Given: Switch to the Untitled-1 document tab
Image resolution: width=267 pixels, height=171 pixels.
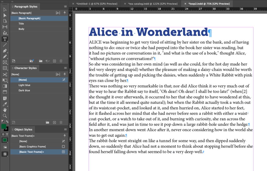Looking at the screenshot, I should point(97,4).
